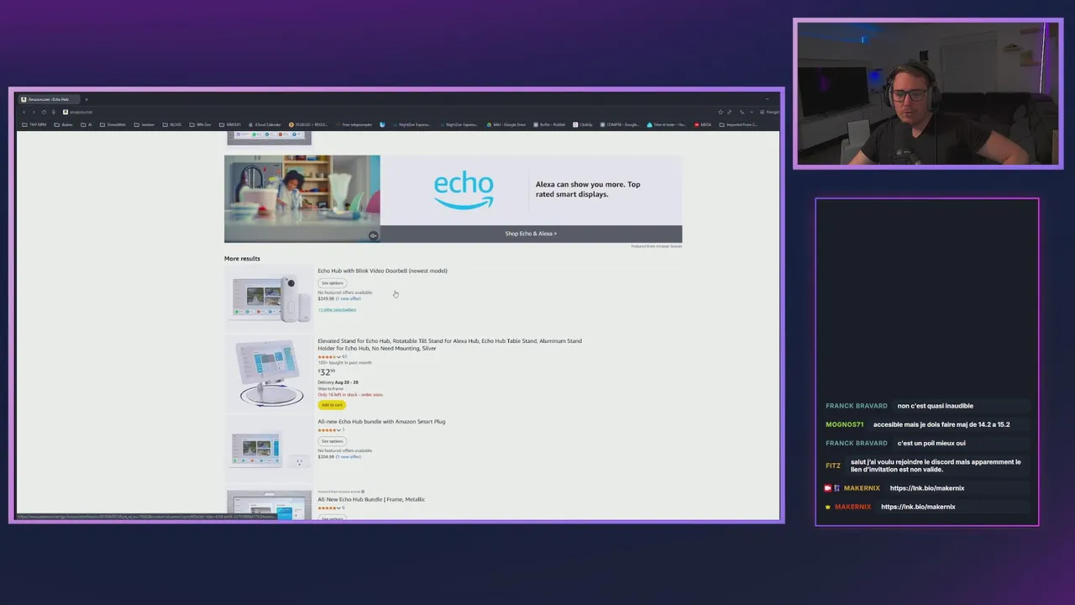
Task: Open the Imported From C... bookmarks folder
Action: tap(738, 124)
